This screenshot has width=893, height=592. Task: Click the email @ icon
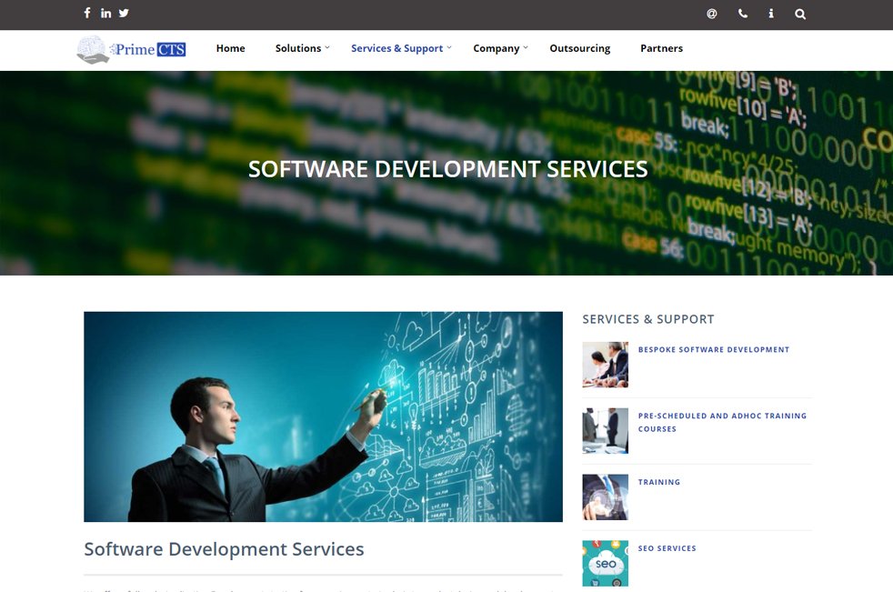coord(711,14)
